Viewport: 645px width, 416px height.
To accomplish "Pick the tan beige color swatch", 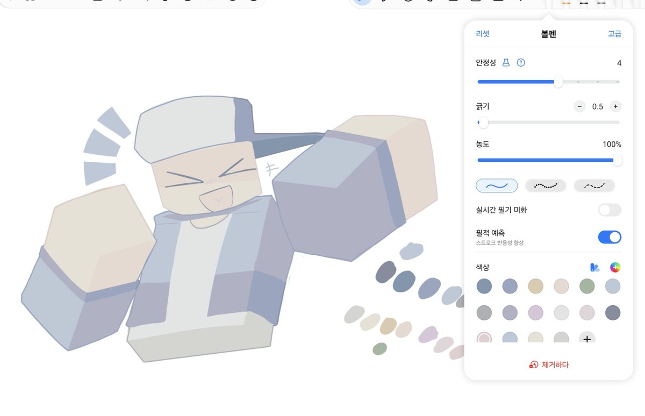I will (535, 286).
